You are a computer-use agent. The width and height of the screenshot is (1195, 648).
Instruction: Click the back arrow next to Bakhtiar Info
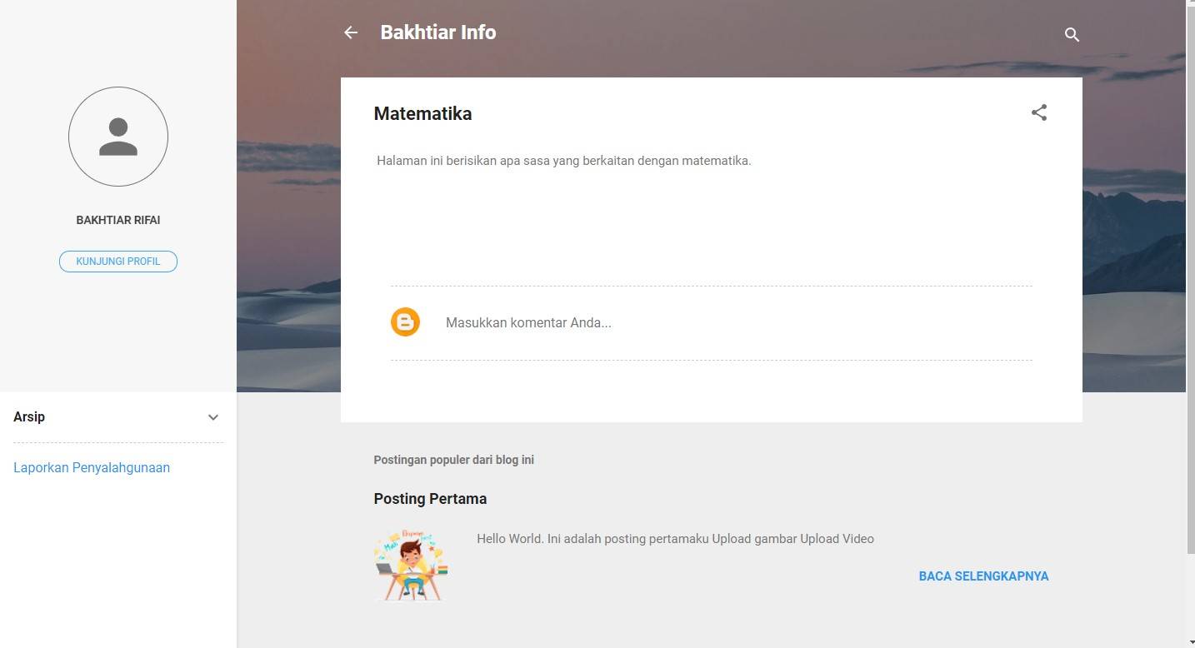[351, 32]
